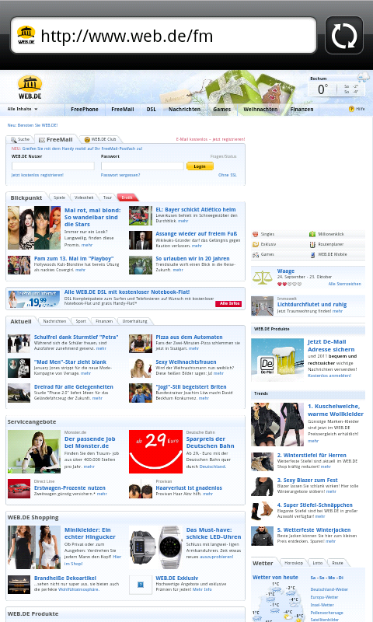Switch to the Unterhaltung tab
The height and width of the screenshot is (622, 373).
(134, 321)
